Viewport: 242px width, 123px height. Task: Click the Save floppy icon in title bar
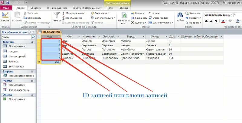pos(8,2)
